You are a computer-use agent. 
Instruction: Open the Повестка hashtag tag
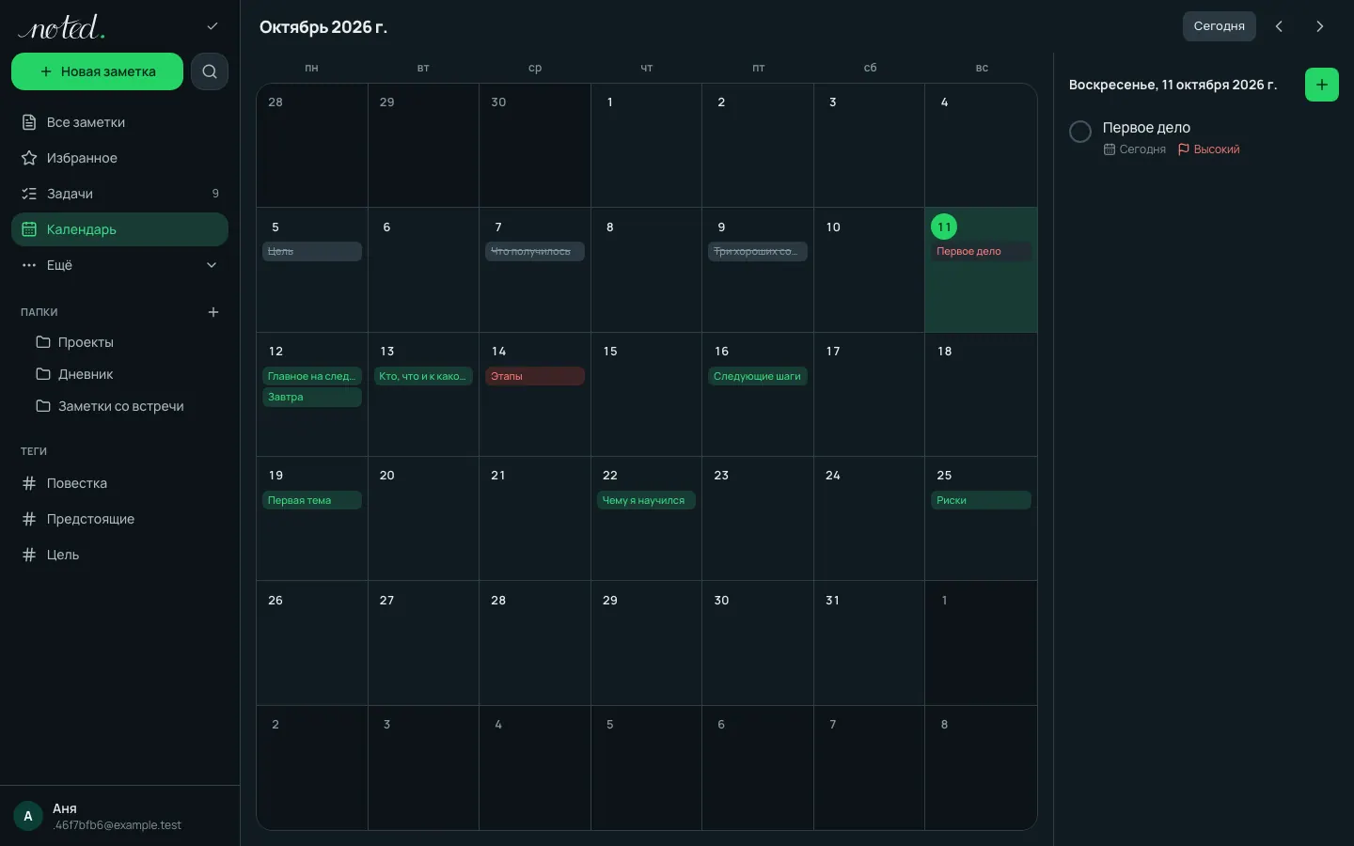119,483
